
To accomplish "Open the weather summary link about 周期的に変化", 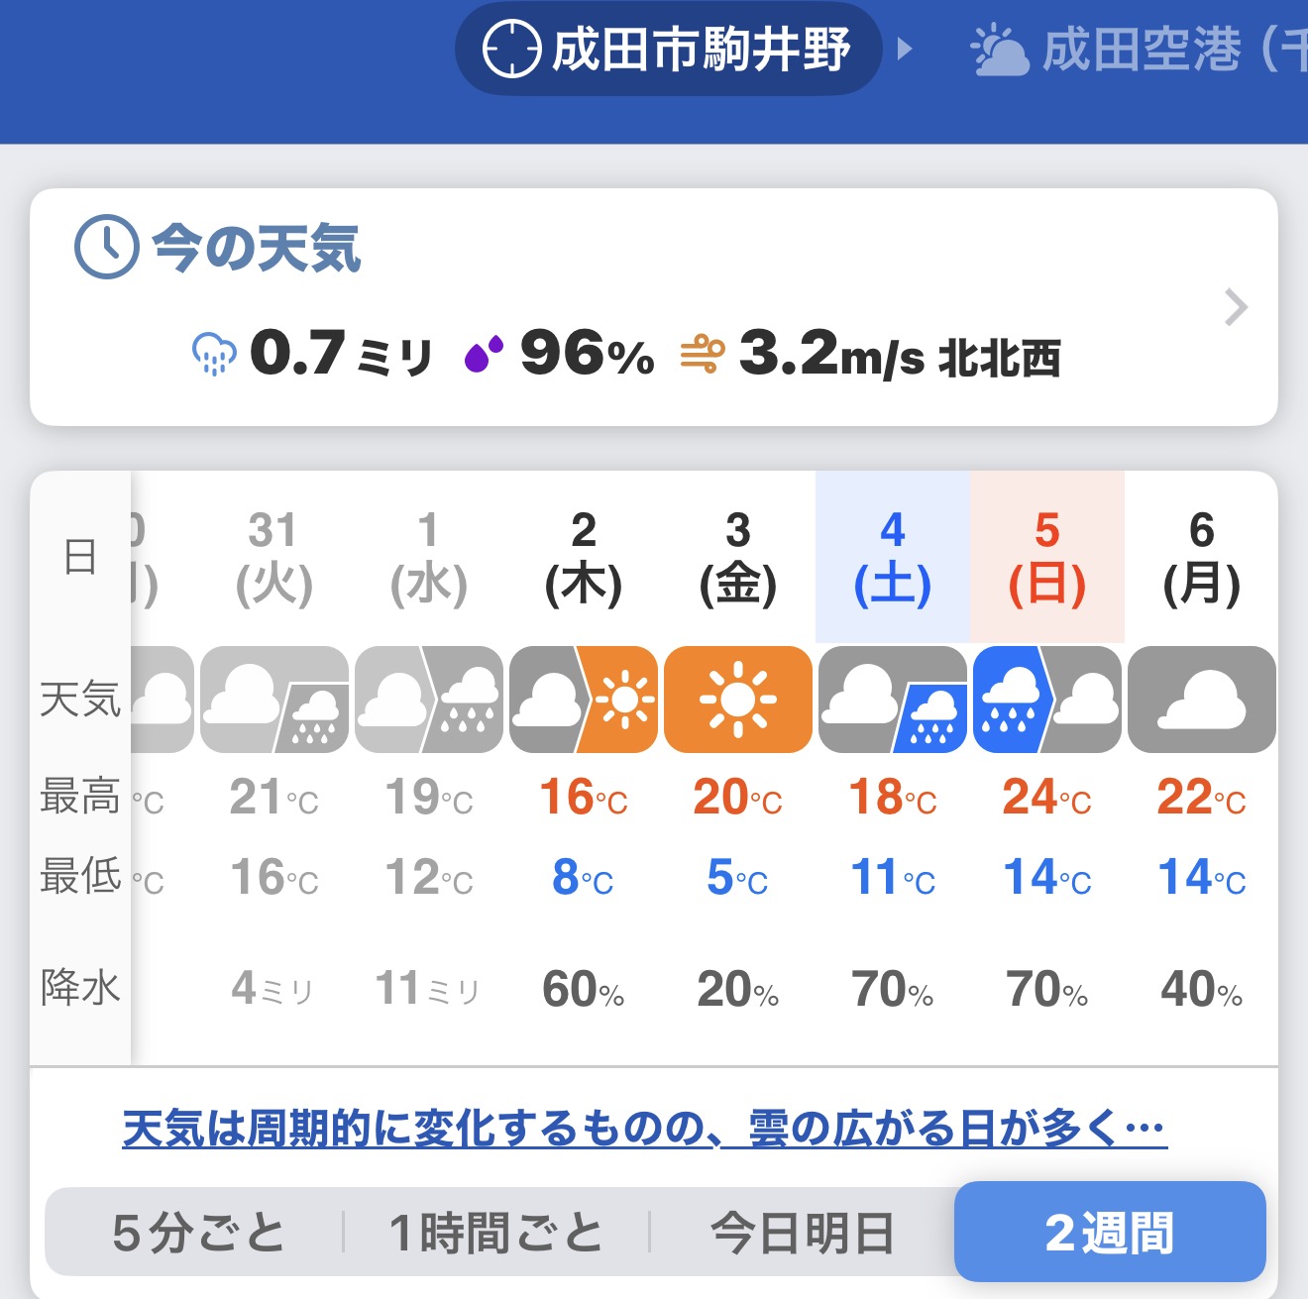I will click(x=644, y=1129).
